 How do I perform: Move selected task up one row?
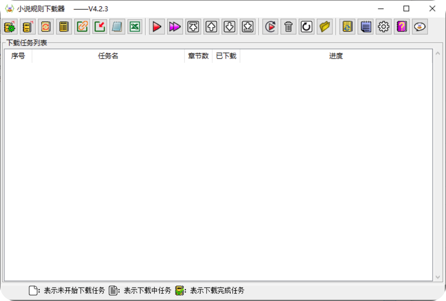[211, 27]
